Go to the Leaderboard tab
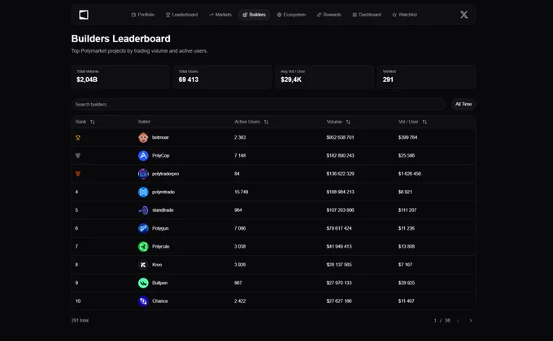 [x=181, y=15]
